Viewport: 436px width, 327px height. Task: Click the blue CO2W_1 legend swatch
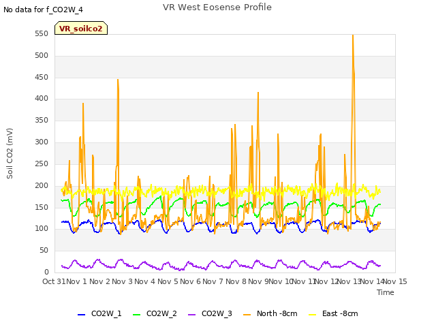coord(81,315)
